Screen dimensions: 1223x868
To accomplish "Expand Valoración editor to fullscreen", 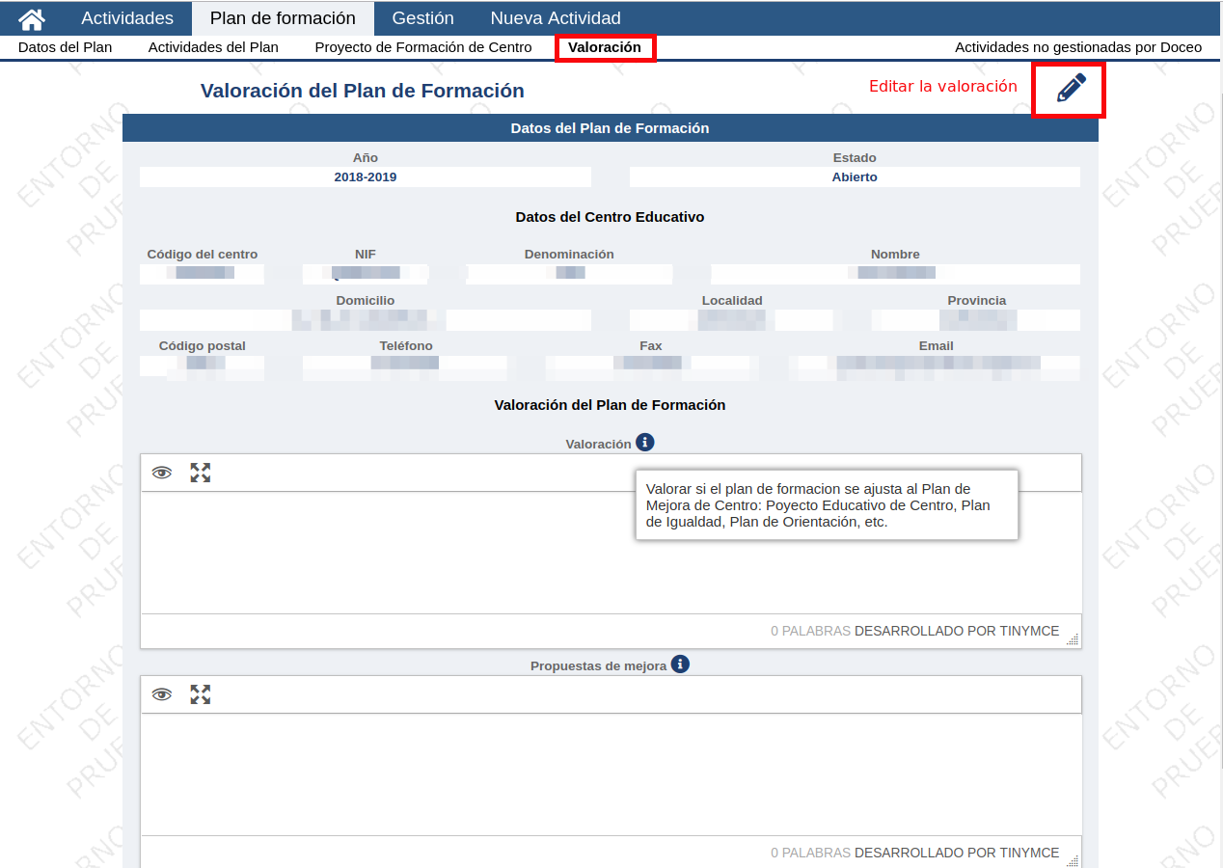I will (201, 473).
